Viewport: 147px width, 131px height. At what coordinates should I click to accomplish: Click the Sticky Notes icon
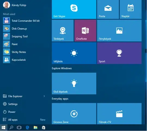(7, 52)
